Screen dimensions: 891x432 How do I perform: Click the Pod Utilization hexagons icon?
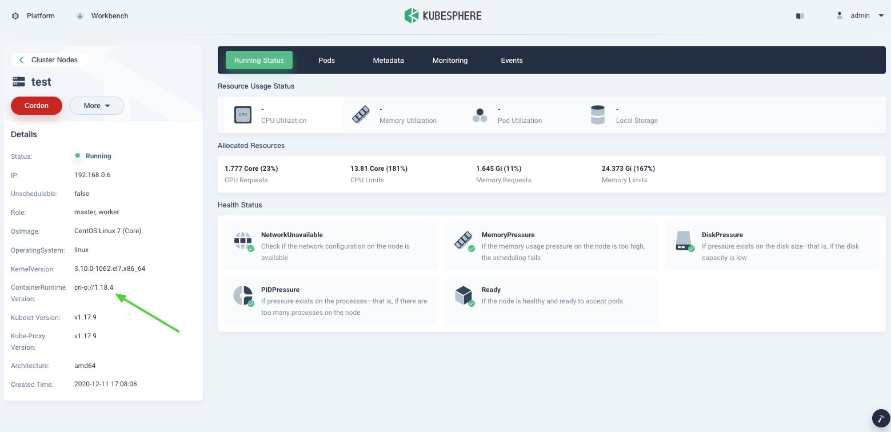[x=480, y=115]
